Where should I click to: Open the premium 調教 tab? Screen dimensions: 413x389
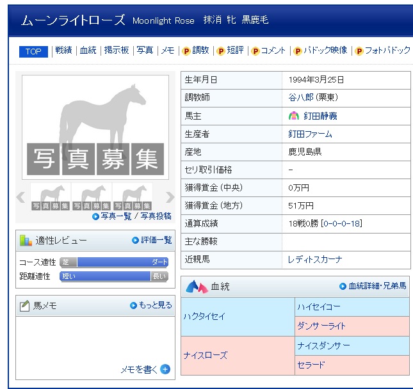200,50
